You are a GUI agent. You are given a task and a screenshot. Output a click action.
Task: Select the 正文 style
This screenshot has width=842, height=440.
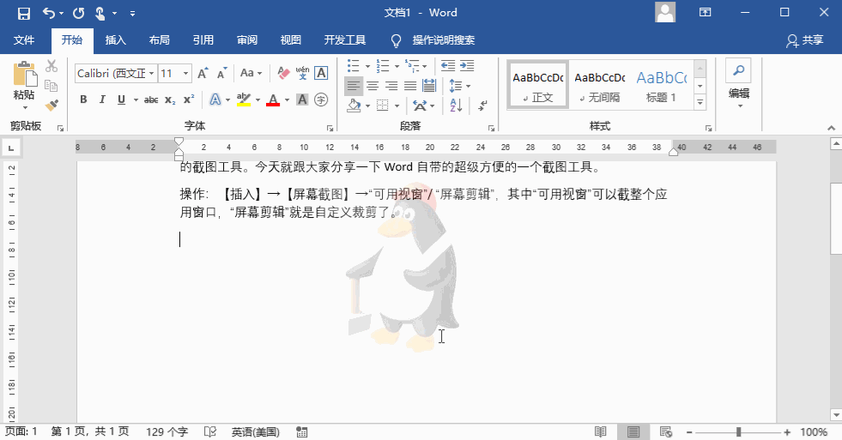(x=537, y=85)
